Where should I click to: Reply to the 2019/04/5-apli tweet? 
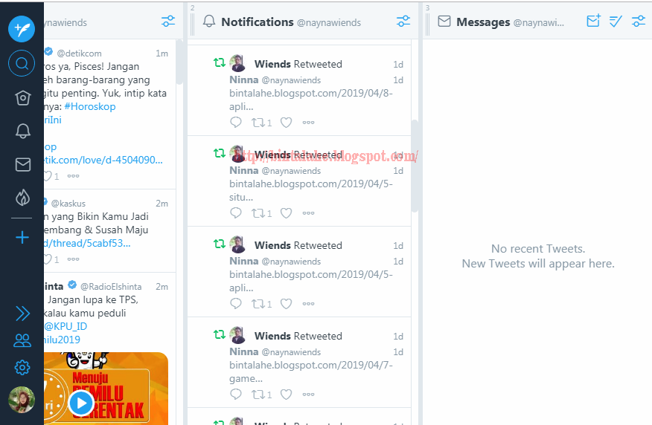(x=236, y=304)
